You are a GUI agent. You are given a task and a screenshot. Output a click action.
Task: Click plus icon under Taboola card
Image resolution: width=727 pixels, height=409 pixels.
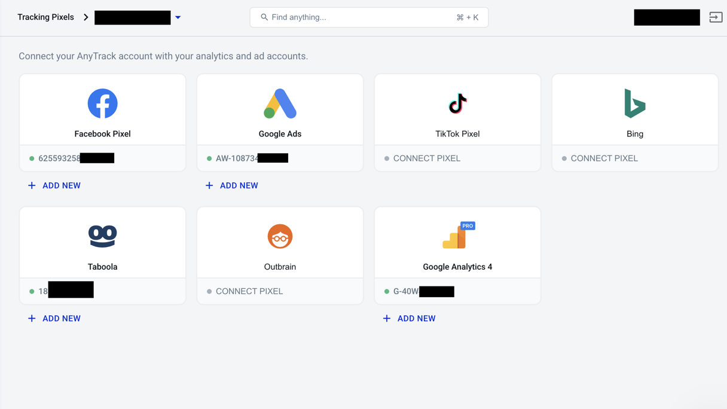[32, 319]
